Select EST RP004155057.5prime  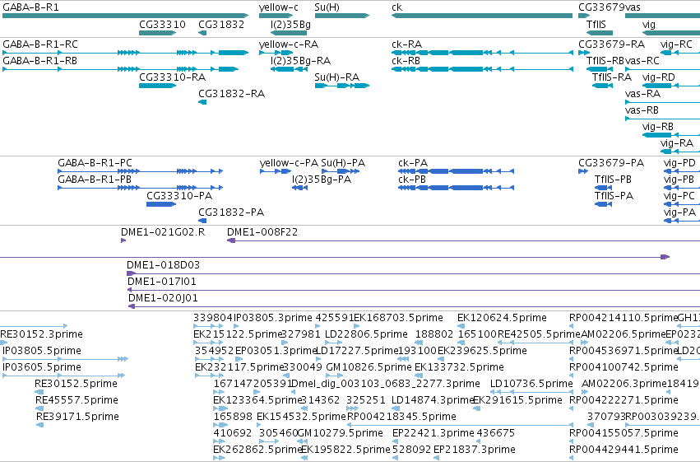(x=624, y=433)
